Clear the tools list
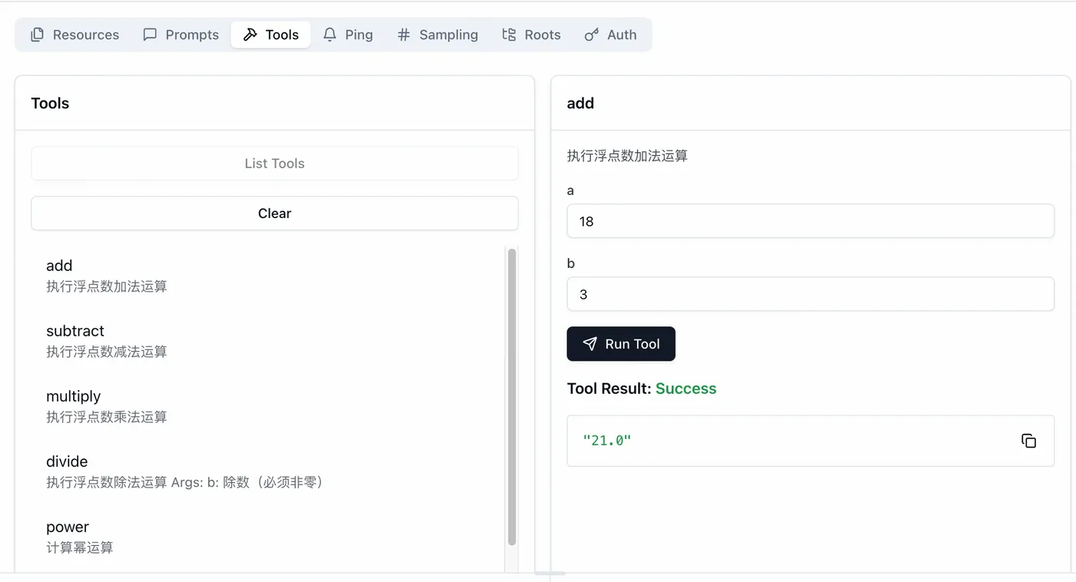1076x582 pixels. click(x=274, y=213)
